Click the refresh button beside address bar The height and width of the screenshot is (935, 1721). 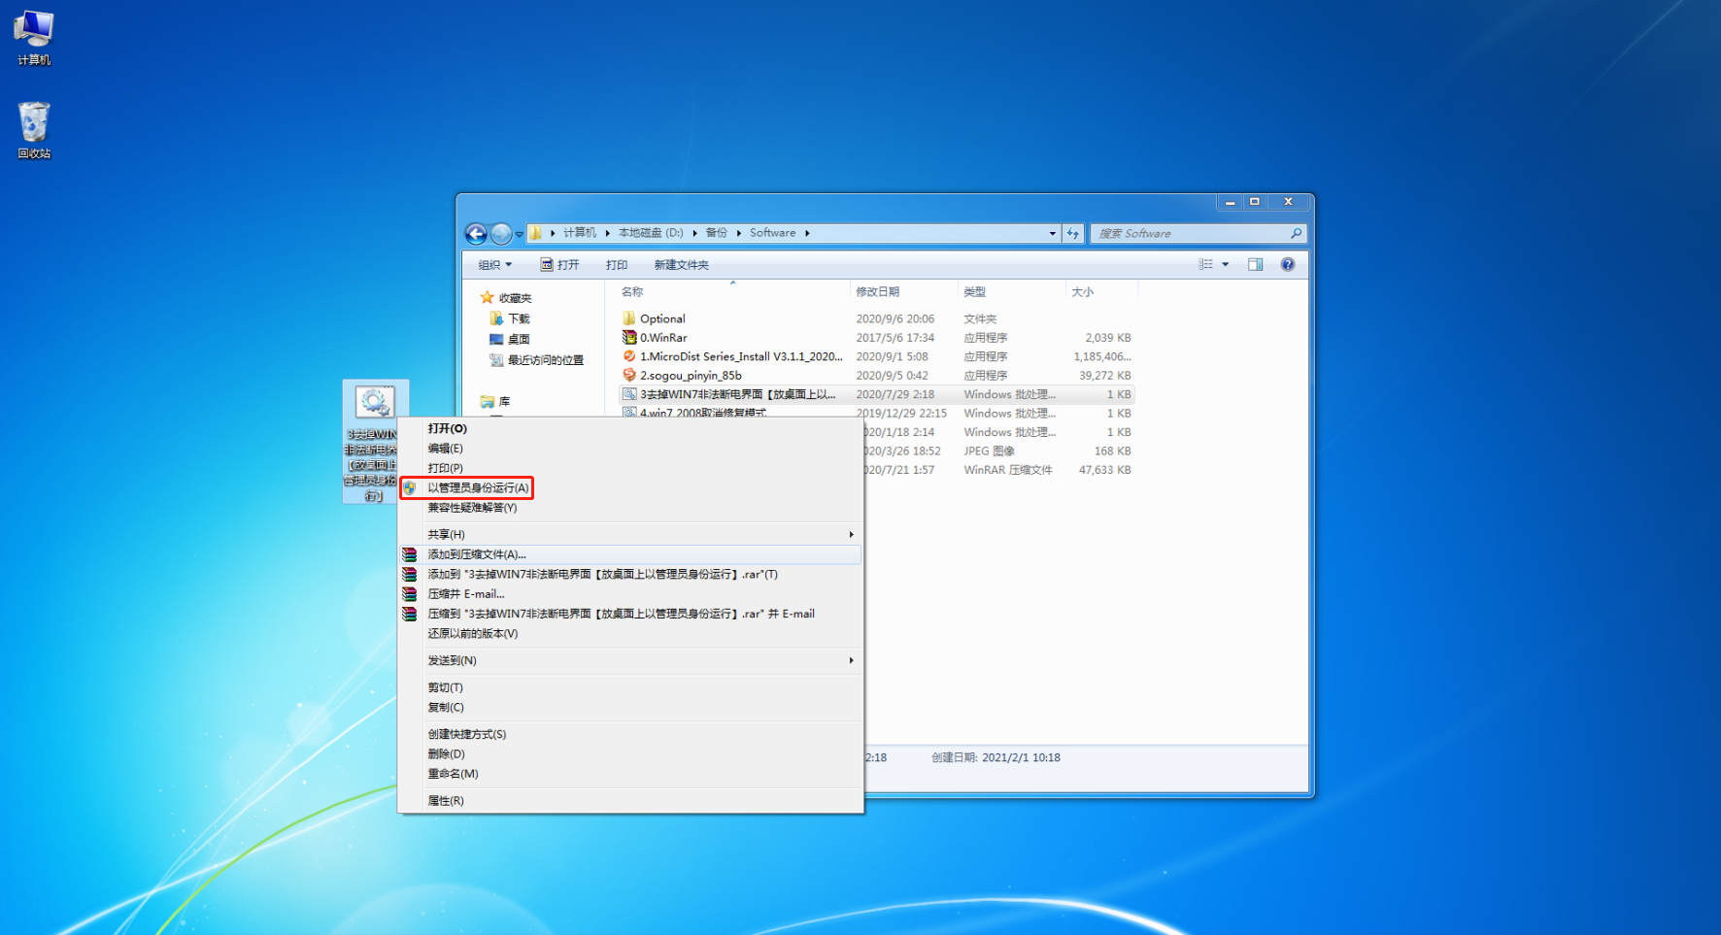[x=1073, y=234]
